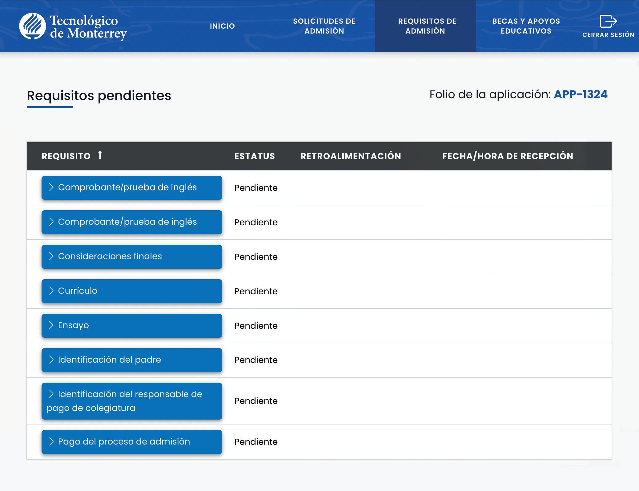Click the Requisito sort arrow icon
Screen dimensions: 639x491
click(100, 155)
